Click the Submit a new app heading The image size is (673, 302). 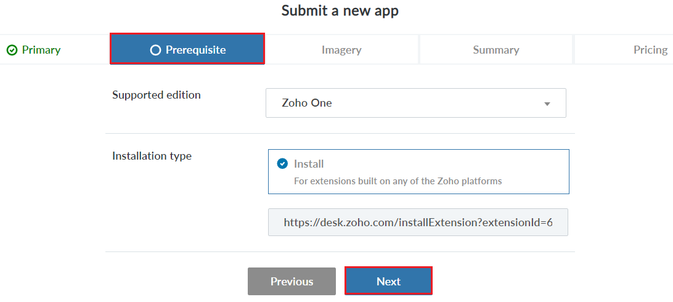(340, 10)
